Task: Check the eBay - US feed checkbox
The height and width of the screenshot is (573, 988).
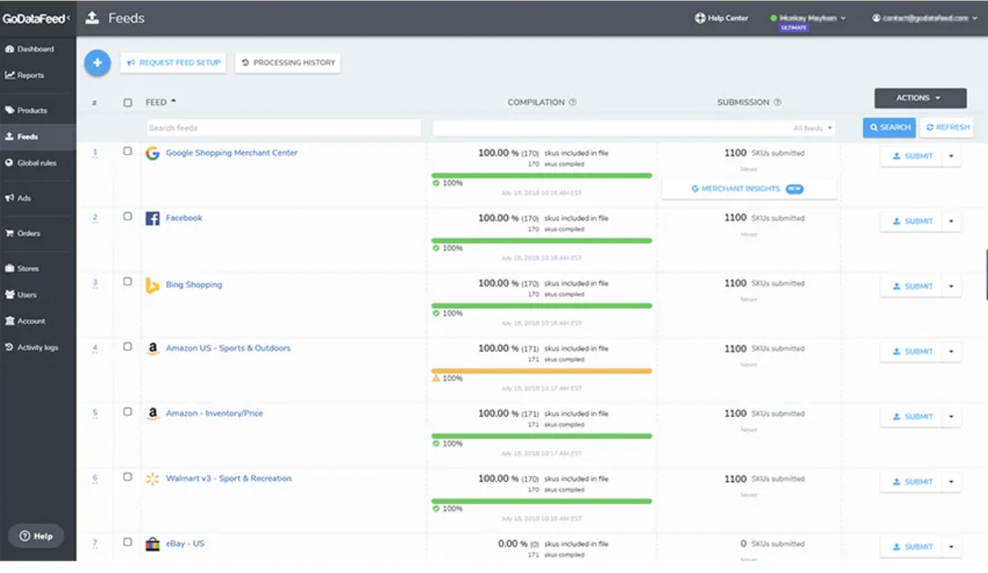Action: pyautogui.click(x=128, y=542)
